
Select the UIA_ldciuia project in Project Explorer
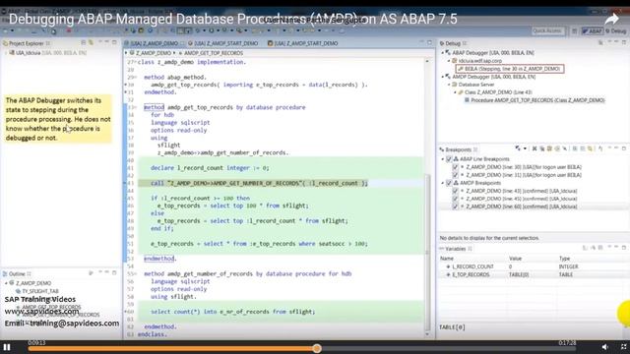(47, 52)
